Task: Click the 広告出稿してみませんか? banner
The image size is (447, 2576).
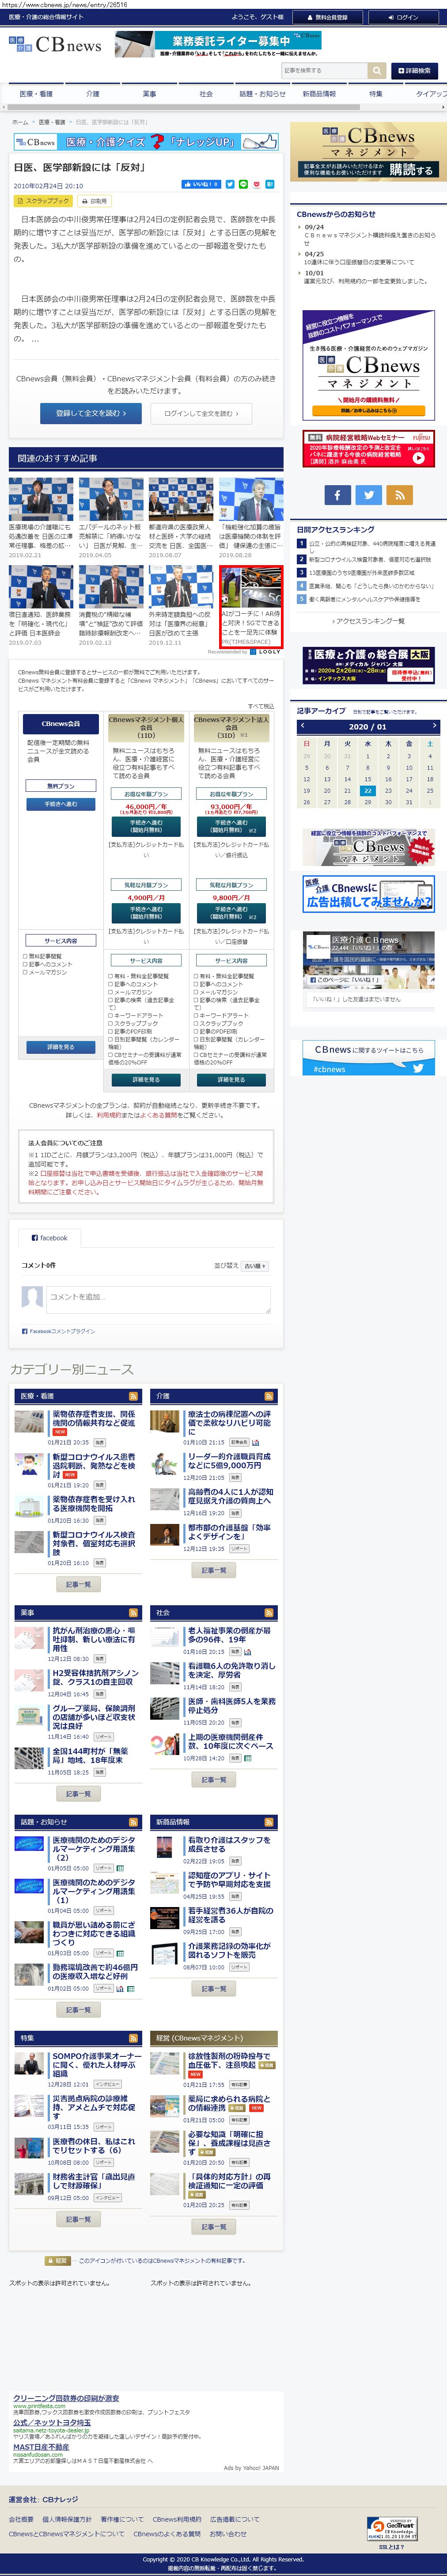Action: [369, 894]
